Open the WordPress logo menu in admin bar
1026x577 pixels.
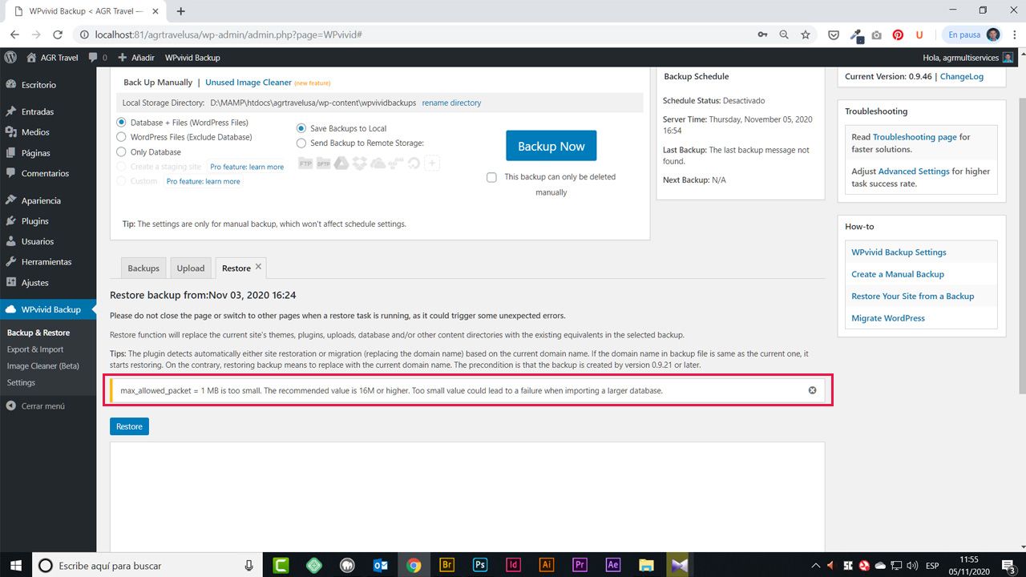tap(10, 58)
